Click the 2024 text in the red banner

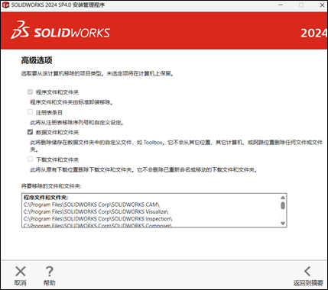tap(314, 33)
